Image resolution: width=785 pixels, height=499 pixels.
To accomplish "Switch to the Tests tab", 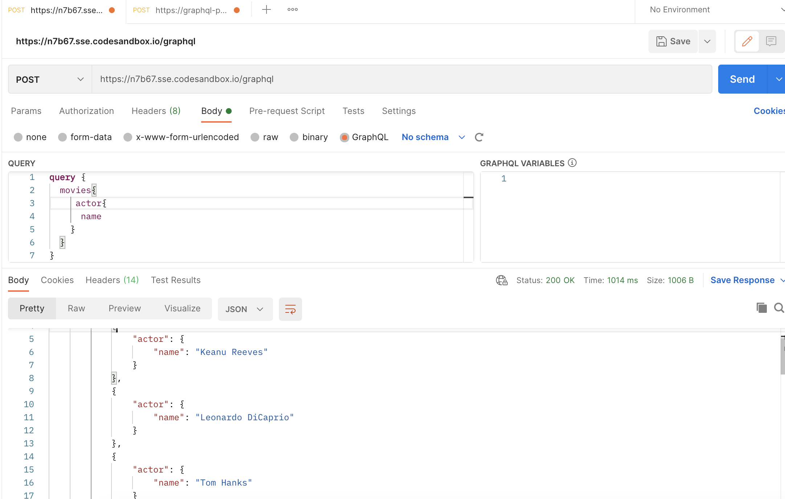I will 353,111.
